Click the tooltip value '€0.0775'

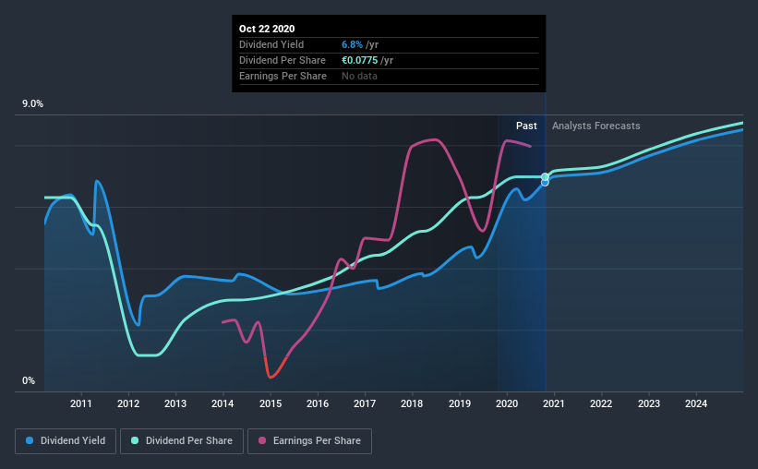(360, 60)
